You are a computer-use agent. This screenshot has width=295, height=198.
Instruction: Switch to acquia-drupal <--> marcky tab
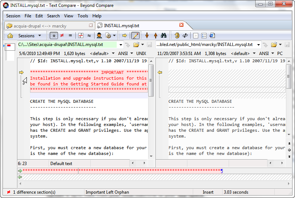click(40, 26)
